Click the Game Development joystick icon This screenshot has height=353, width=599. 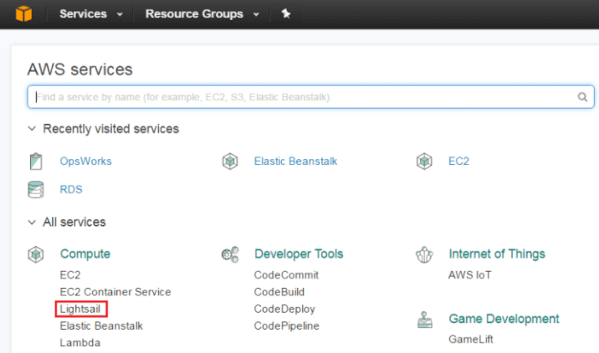pyautogui.click(x=424, y=320)
